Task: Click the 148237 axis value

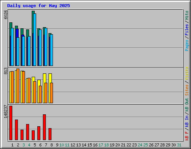Action: click(x=6, y=112)
